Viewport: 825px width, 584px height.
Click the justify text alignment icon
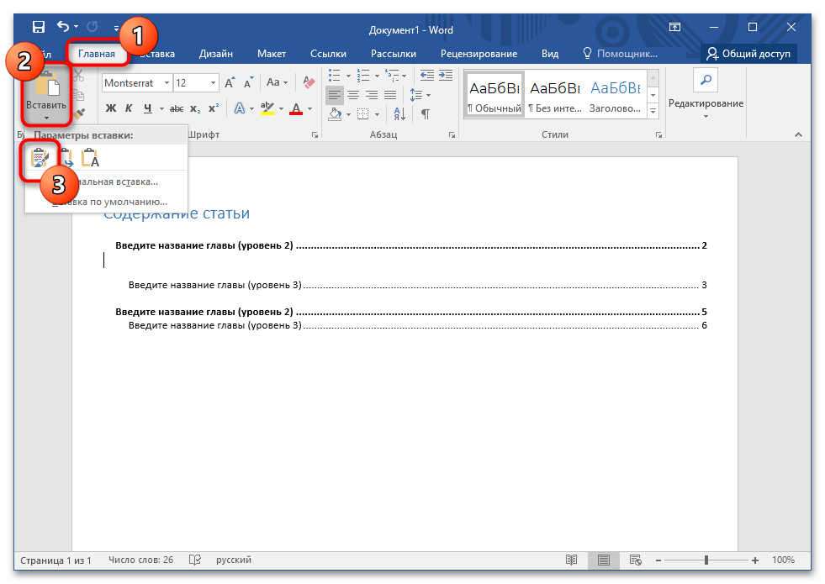click(x=390, y=95)
